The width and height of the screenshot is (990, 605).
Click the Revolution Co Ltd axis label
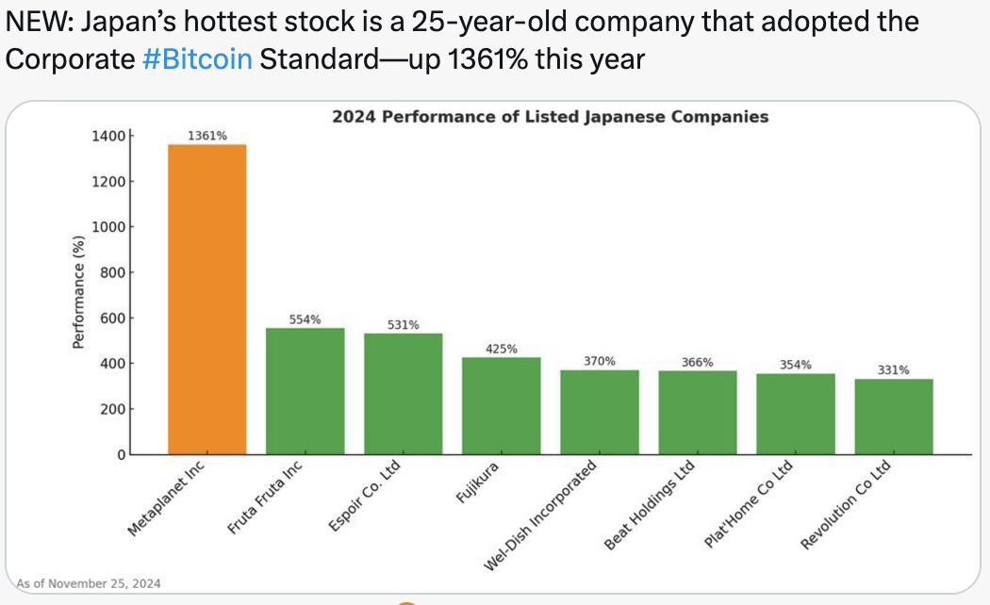(x=846, y=505)
